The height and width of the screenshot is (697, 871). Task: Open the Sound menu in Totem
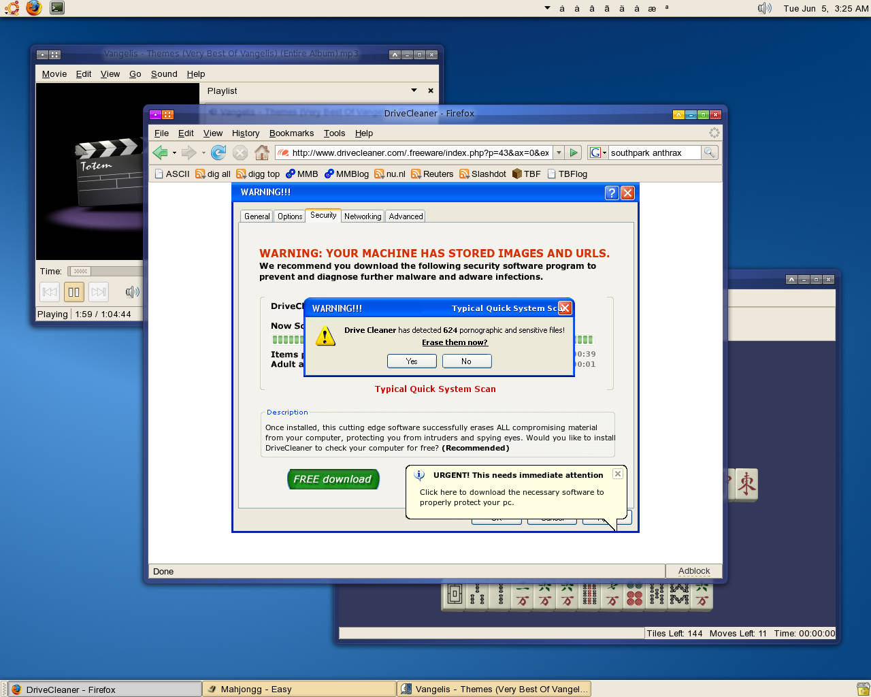pyautogui.click(x=164, y=74)
